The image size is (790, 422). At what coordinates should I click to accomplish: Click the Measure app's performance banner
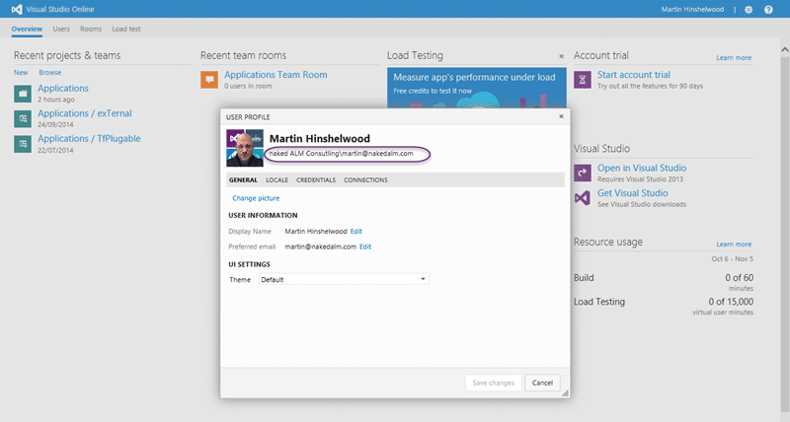477,88
